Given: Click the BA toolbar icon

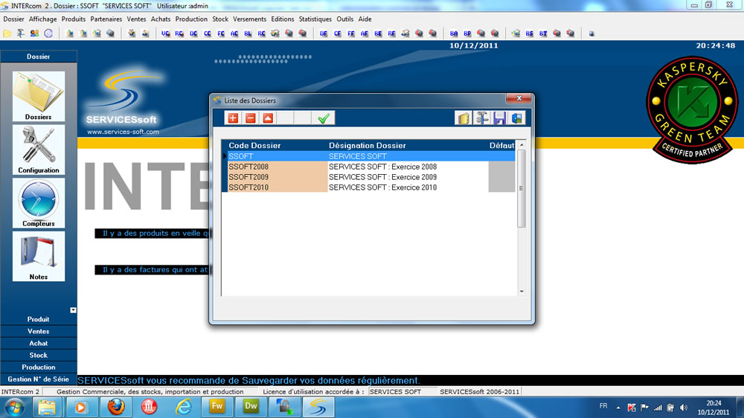Looking at the screenshot, I should pos(454,33).
